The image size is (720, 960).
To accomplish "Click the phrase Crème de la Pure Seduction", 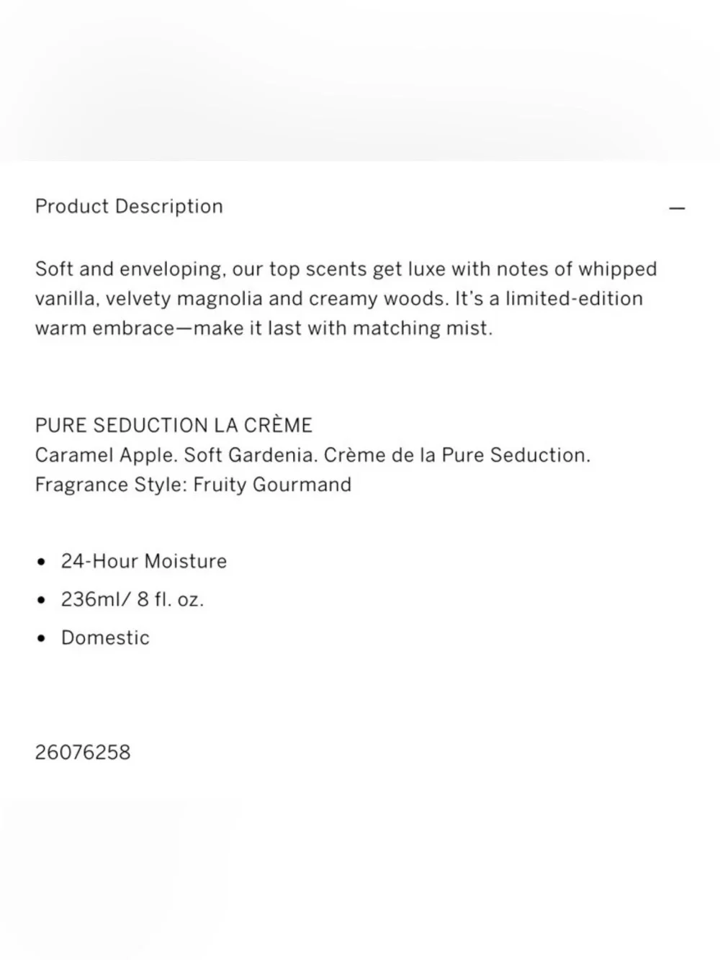I will coord(457,455).
